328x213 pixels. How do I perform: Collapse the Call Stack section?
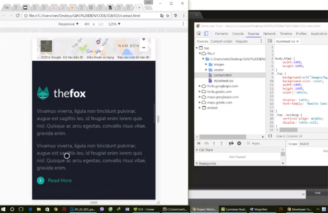point(196,150)
